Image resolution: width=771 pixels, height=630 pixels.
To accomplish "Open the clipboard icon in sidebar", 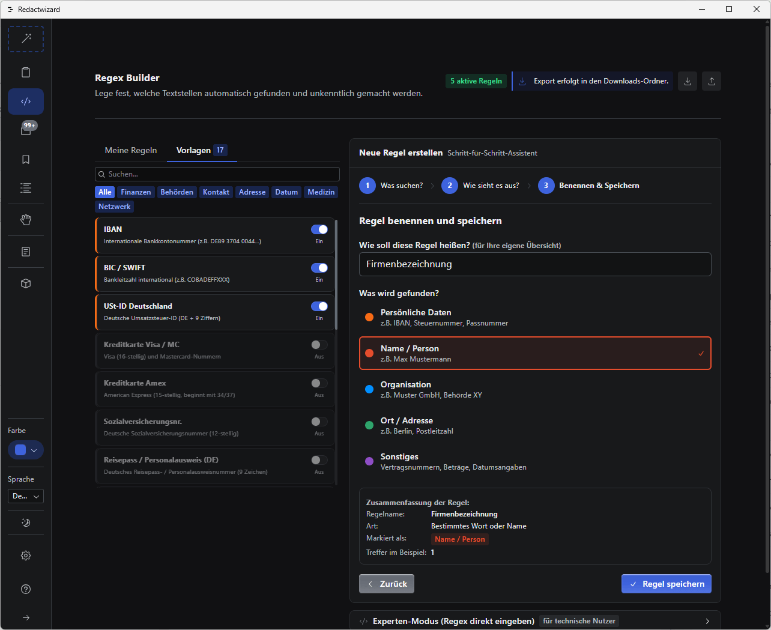I will (x=26, y=73).
